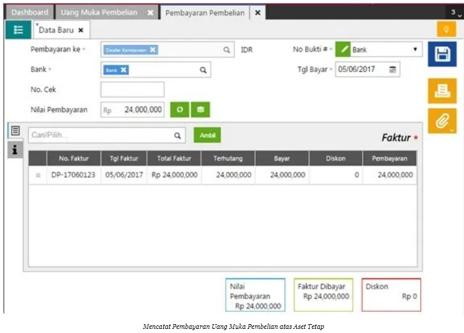Remove the Dealer Kendaraan tag
The image size is (464, 333).
tap(153, 50)
